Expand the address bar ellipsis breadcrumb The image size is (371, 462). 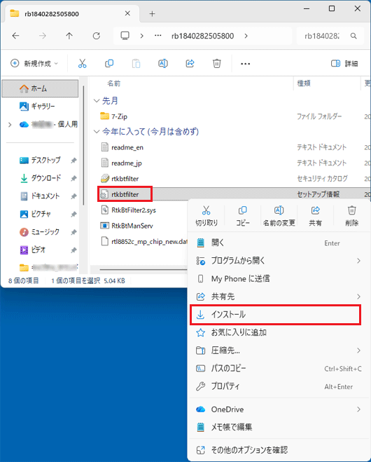[x=158, y=36]
